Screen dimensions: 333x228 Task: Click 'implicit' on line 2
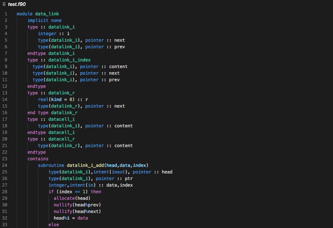click(38, 20)
